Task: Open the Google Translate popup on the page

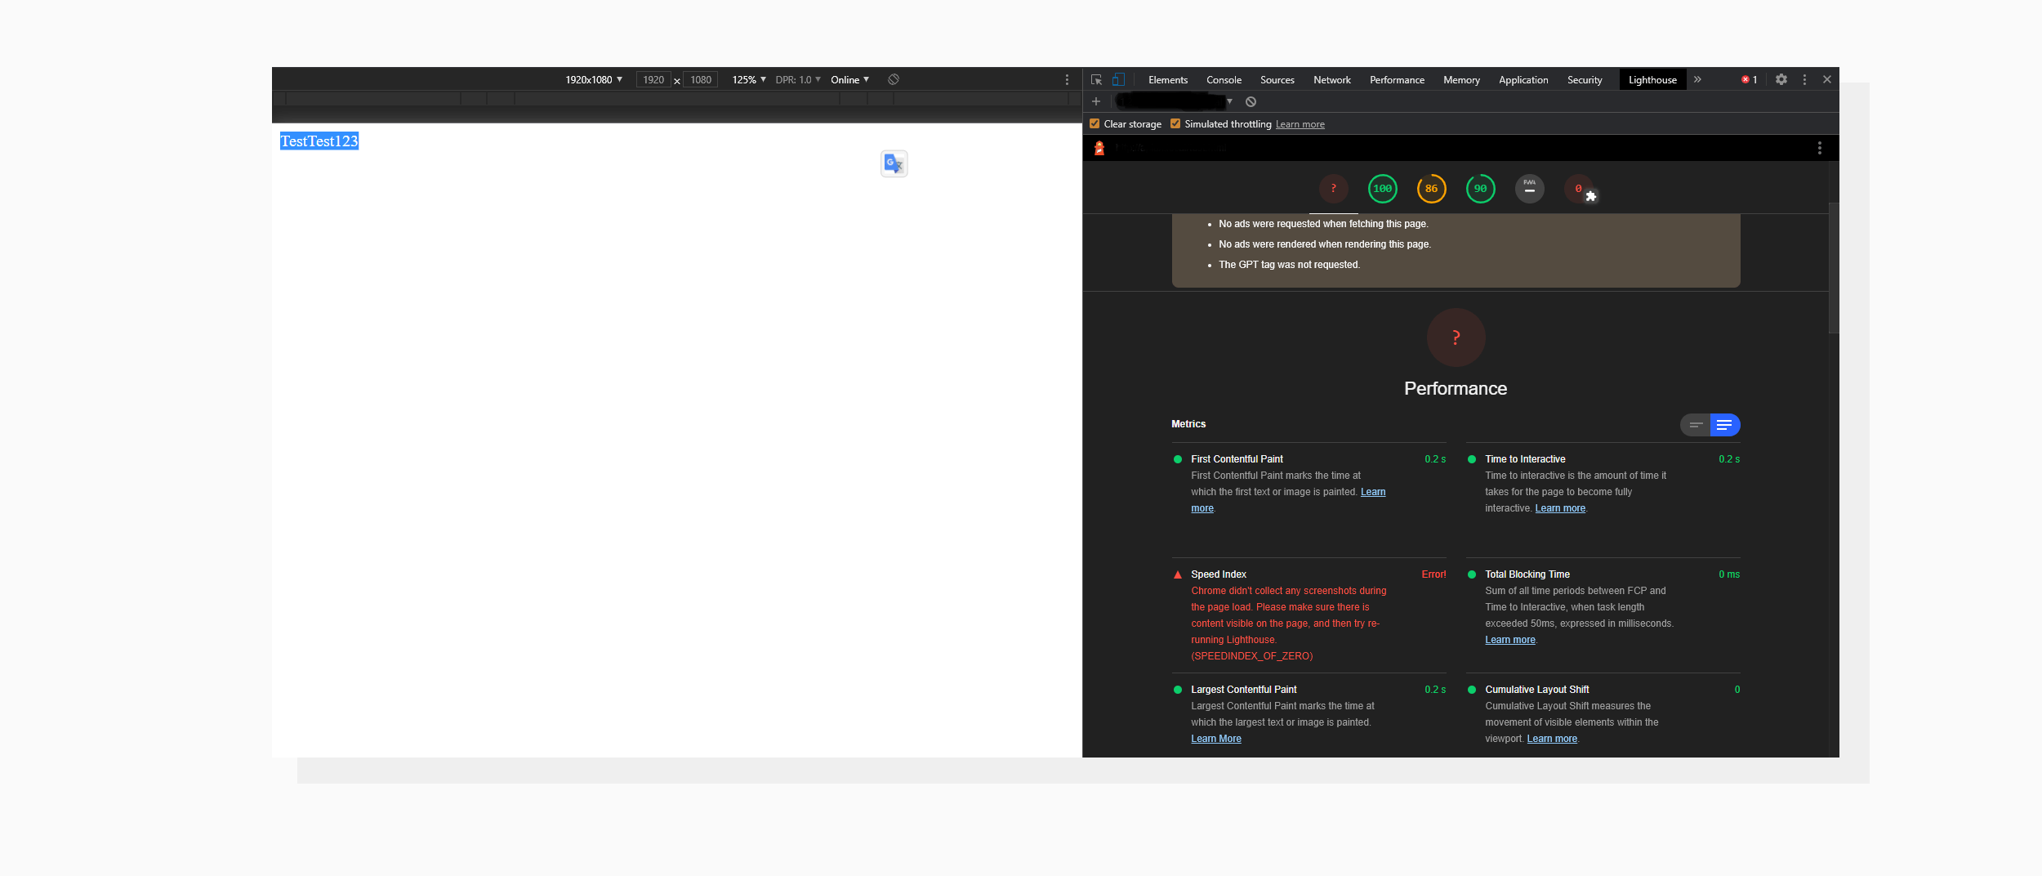Action: [x=893, y=163]
